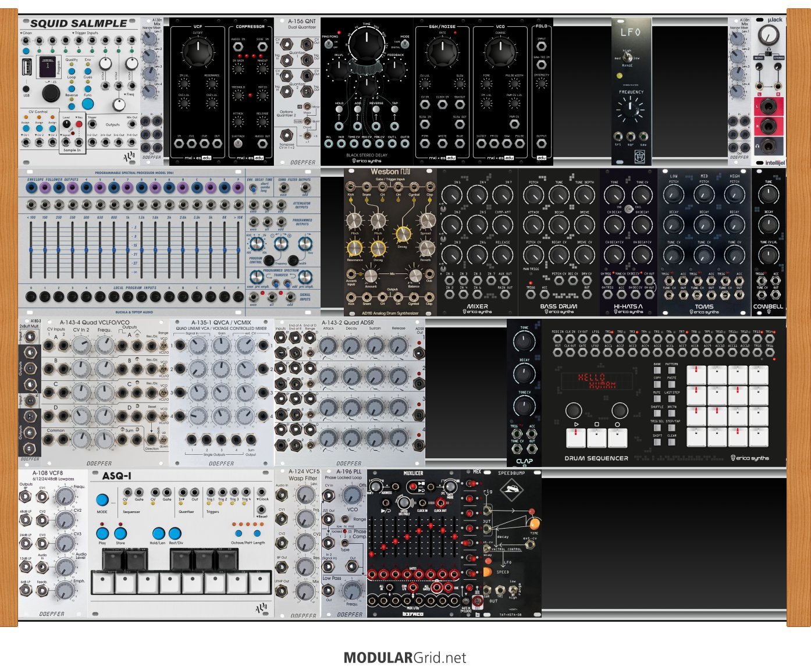
Task: Click the PASTE button on Drum Sequencer
Action: click(x=671, y=384)
